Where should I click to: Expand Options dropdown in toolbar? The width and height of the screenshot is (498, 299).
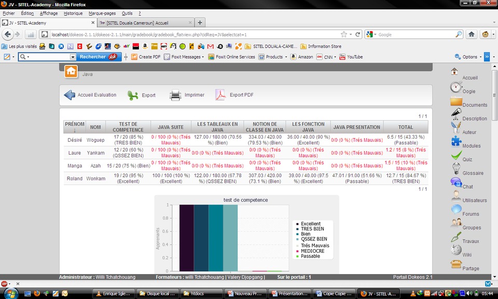[480, 57]
